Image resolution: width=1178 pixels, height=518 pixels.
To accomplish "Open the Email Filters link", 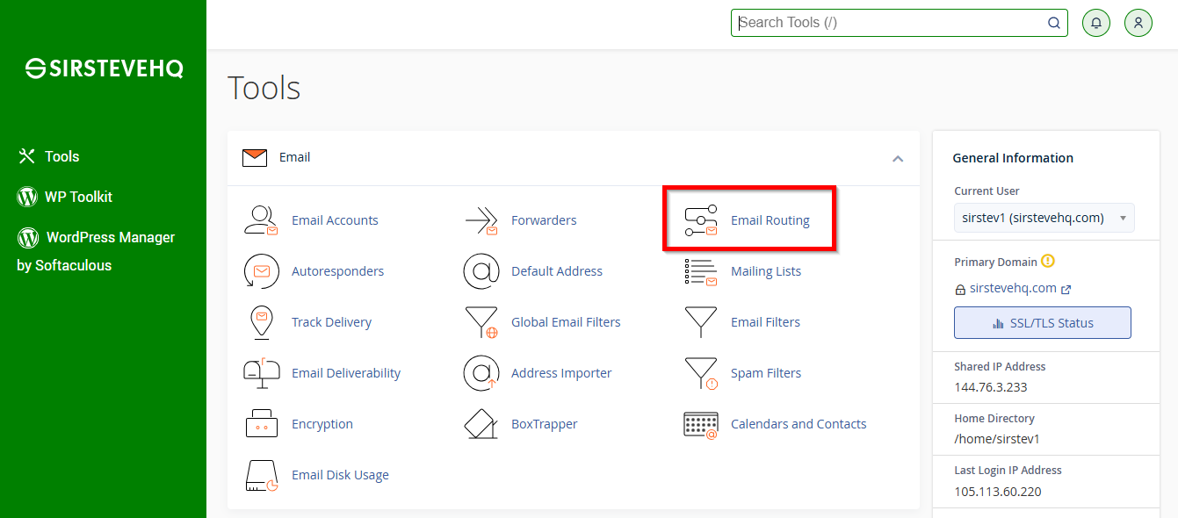I will (x=765, y=322).
